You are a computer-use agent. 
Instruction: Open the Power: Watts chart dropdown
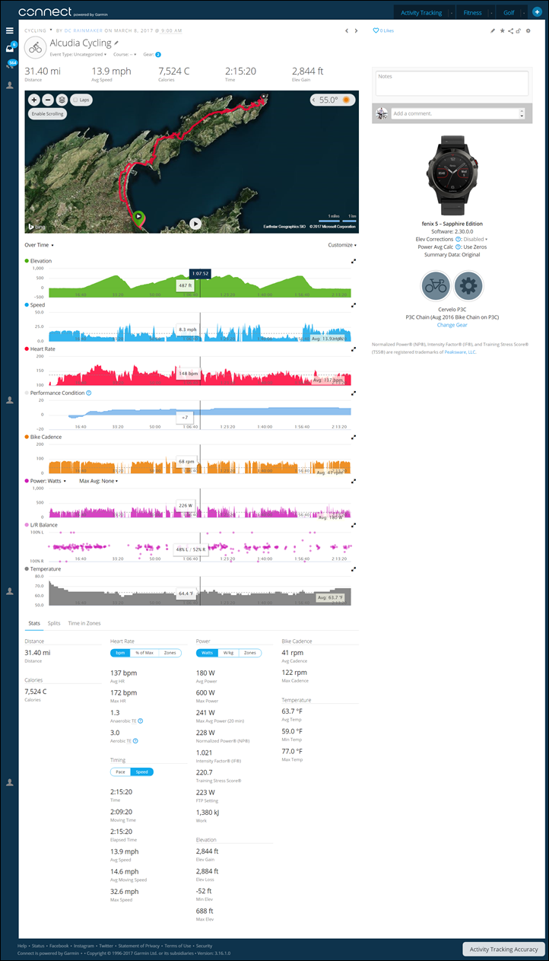(49, 481)
